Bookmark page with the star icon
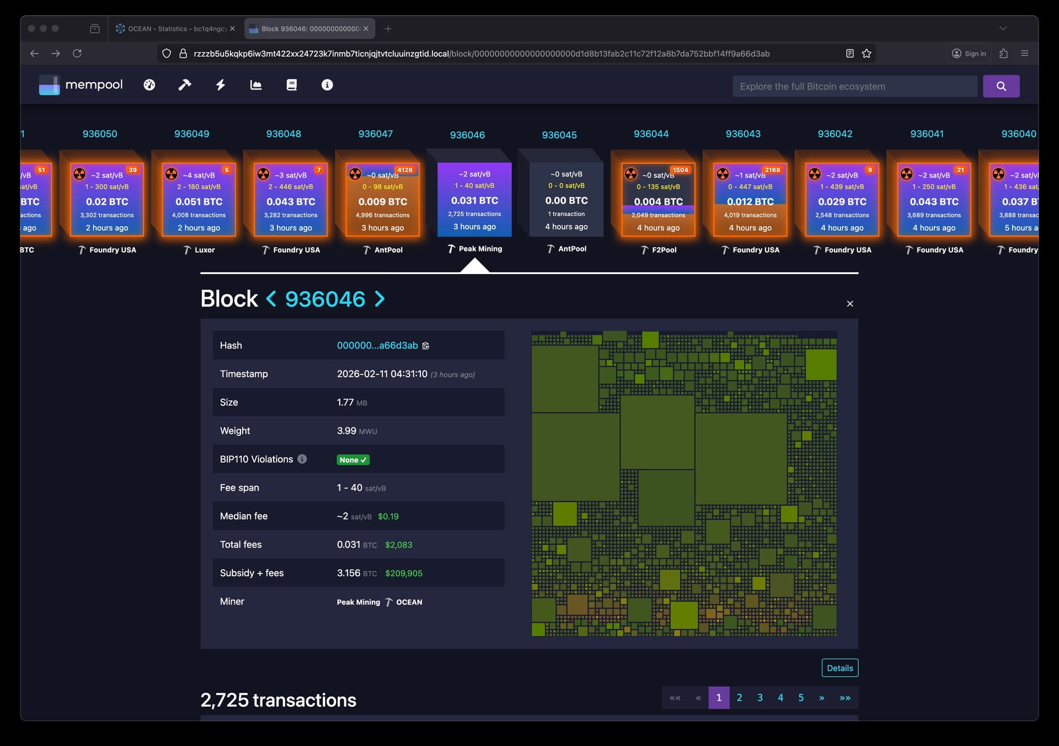 [x=867, y=53]
